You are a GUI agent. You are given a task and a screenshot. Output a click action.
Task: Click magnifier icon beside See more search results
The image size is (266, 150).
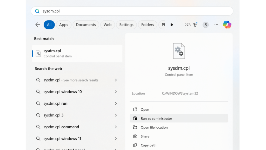pos(38,80)
